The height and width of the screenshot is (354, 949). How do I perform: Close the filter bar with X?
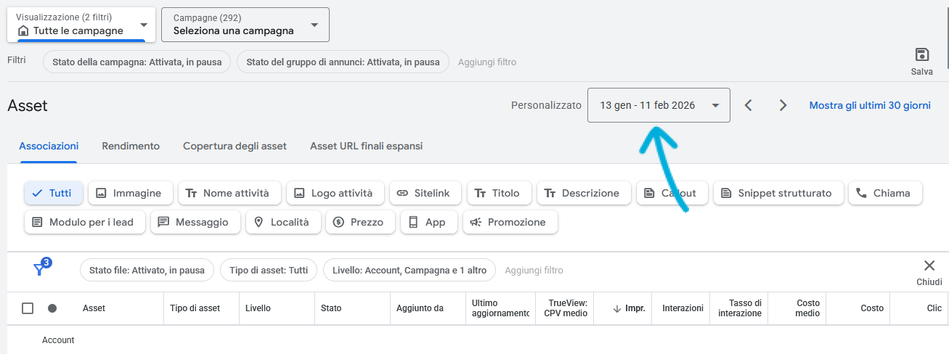coord(929,265)
